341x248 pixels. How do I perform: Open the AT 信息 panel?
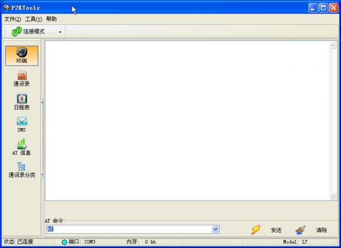pos(22,147)
